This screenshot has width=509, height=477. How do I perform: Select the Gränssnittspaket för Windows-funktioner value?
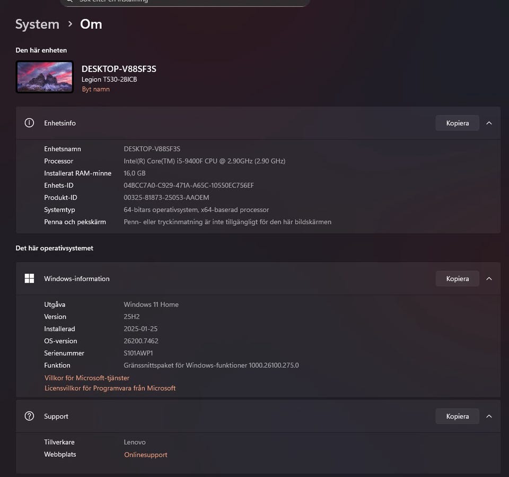212,365
